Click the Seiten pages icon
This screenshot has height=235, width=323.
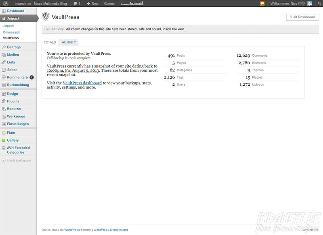tap(4, 70)
